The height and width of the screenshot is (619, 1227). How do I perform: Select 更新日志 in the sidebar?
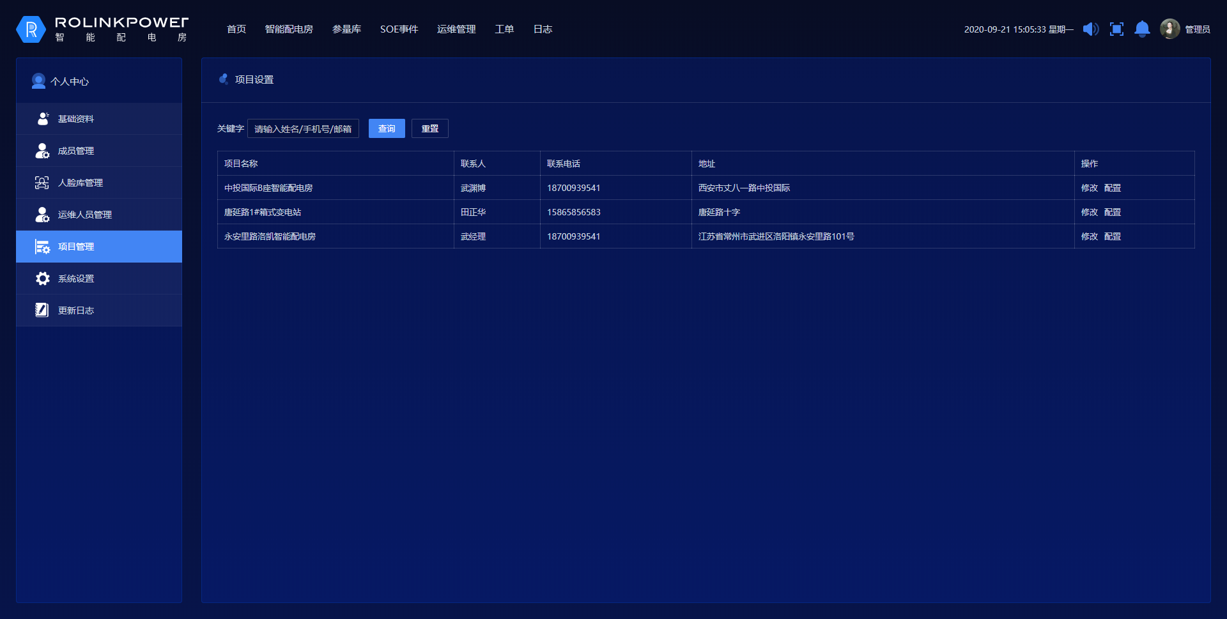click(99, 310)
